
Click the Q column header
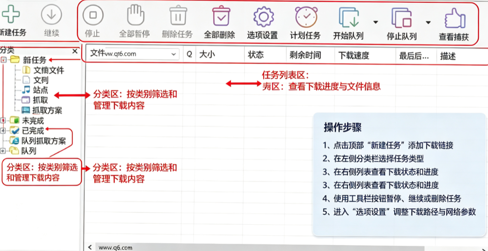pos(189,55)
